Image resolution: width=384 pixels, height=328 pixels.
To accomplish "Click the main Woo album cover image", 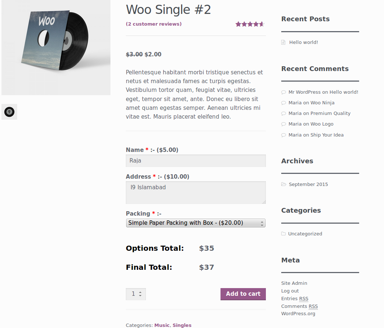I will (x=56, y=48).
